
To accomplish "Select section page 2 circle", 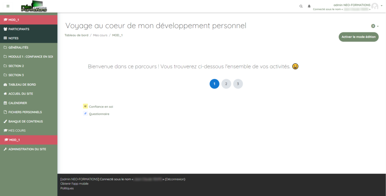I will [226, 84].
